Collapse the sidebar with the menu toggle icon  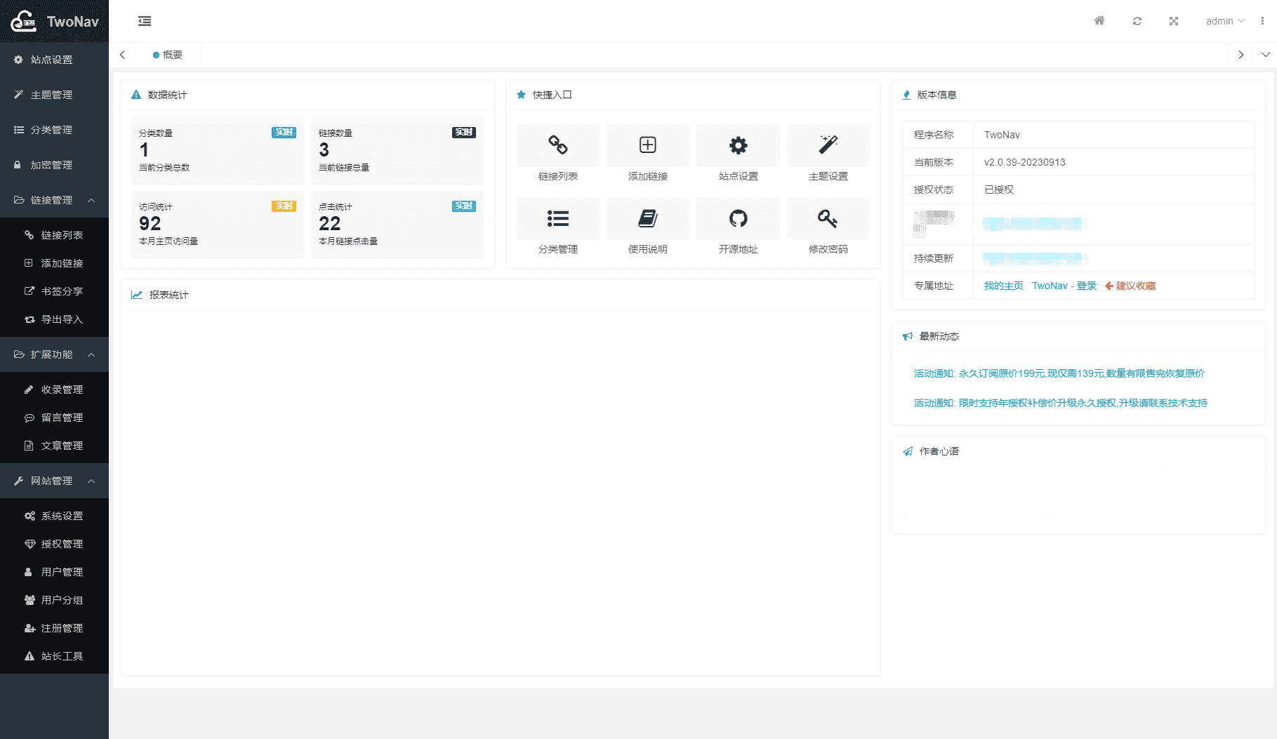click(x=145, y=21)
